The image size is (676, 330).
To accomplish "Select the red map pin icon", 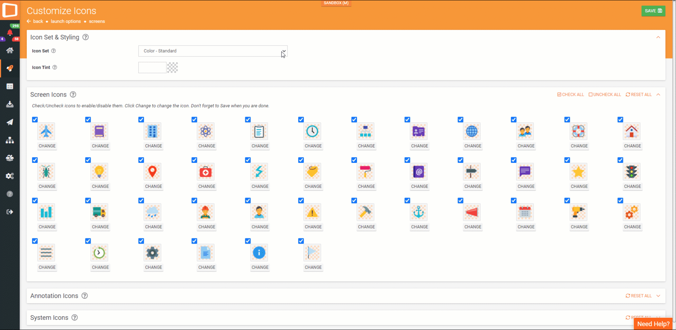I will [152, 172].
